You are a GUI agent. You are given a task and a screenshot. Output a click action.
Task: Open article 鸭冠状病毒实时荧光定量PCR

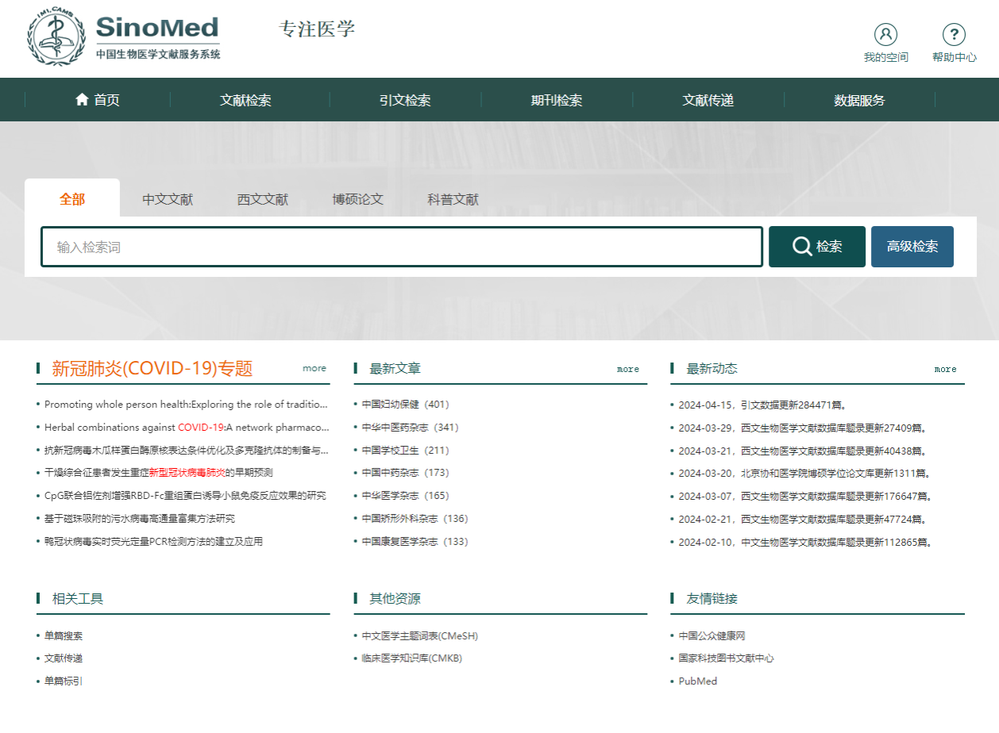coord(153,542)
